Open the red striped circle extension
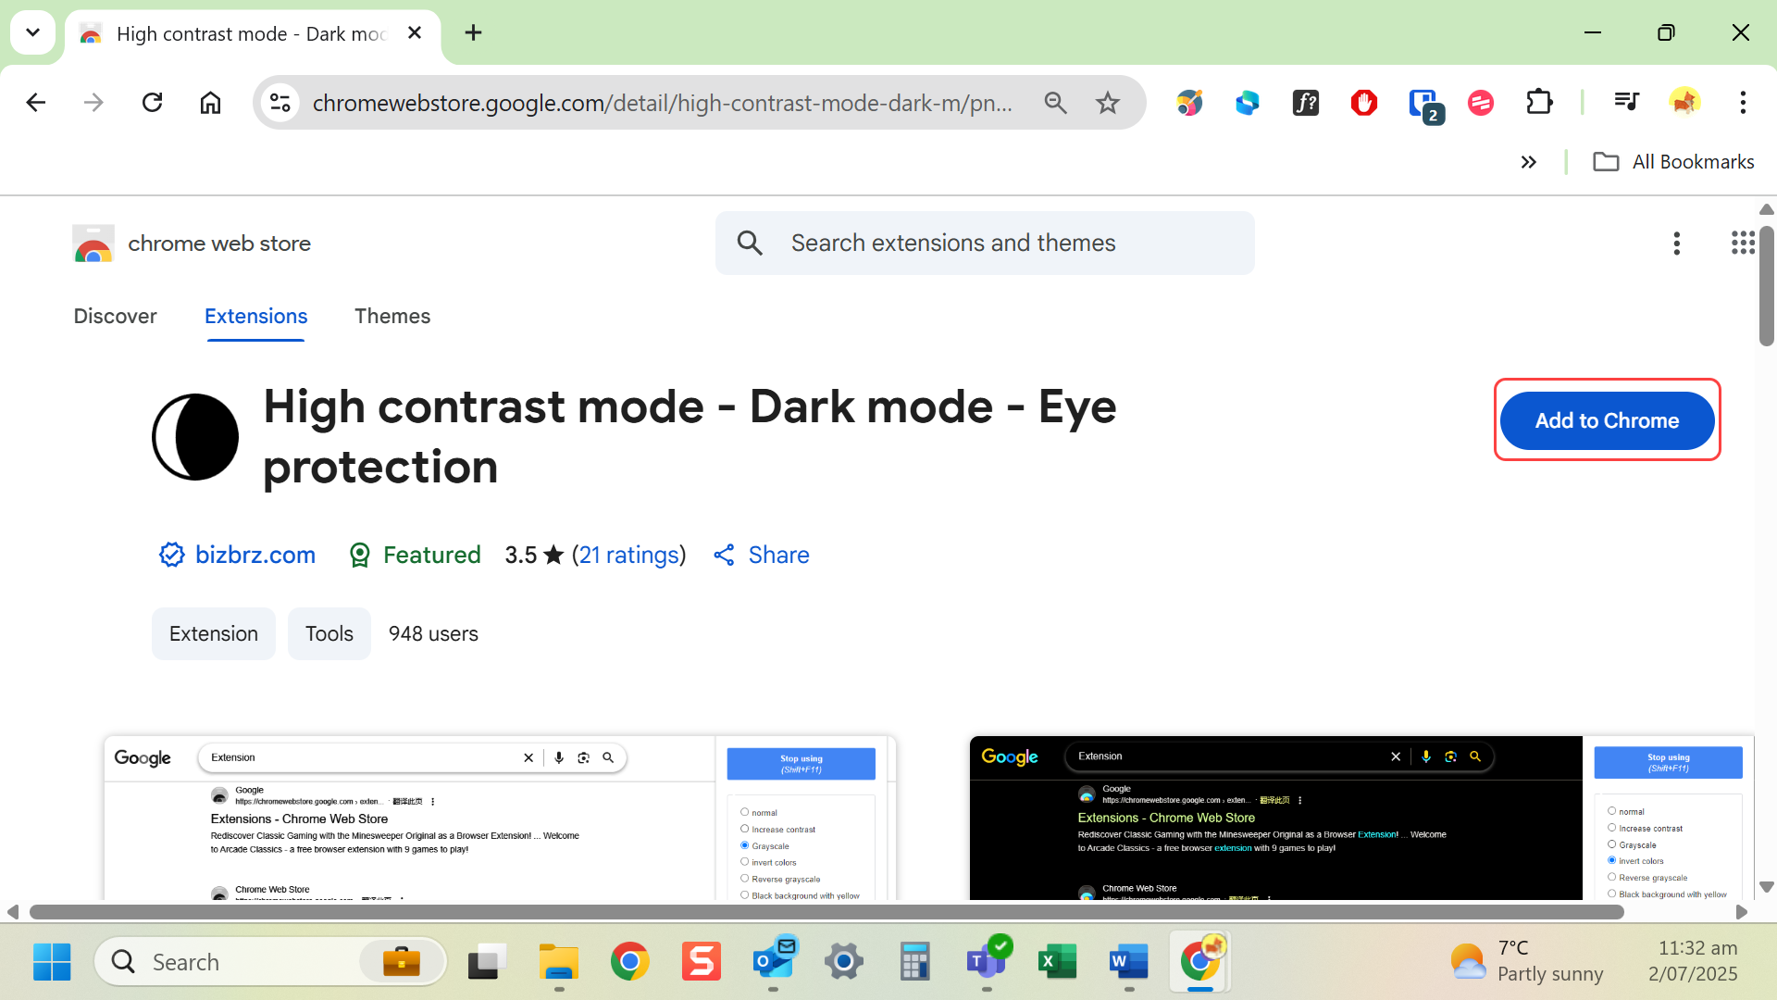The image size is (1777, 1000). [x=1481, y=103]
